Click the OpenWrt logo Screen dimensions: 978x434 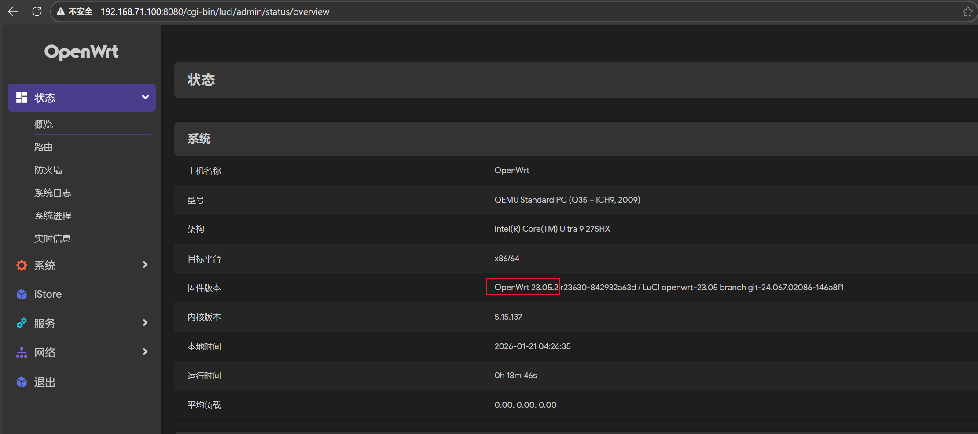pyautogui.click(x=81, y=52)
